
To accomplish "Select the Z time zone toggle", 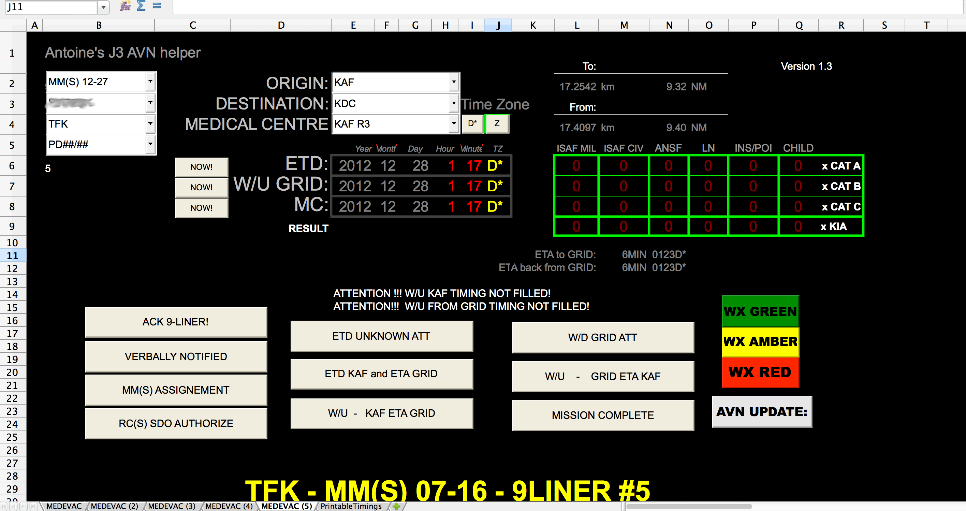I will coord(497,123).
